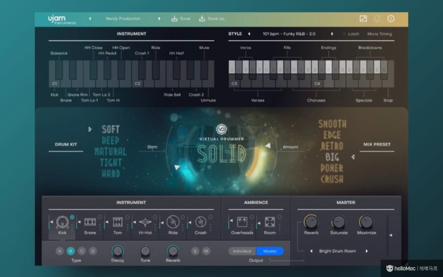Select the Crash cymbal icon
Image resolution: width=443 pixels, height=277 pixels.
click(x=201, y=222)
